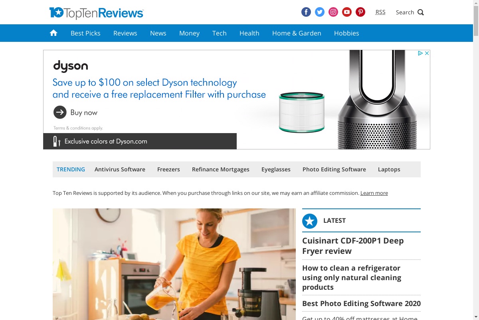Screen dimensions: 479x320
Task: Click the Dyson ad headline text
Action: tap(159, 88)
